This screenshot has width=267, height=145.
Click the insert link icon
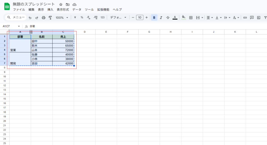[x=245, y=18]
